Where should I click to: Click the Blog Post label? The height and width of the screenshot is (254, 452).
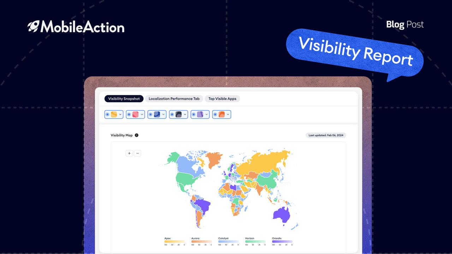405,24
